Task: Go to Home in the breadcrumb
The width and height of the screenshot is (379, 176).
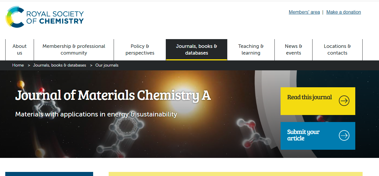Action: pyautogui.click(x=18, y=65)
